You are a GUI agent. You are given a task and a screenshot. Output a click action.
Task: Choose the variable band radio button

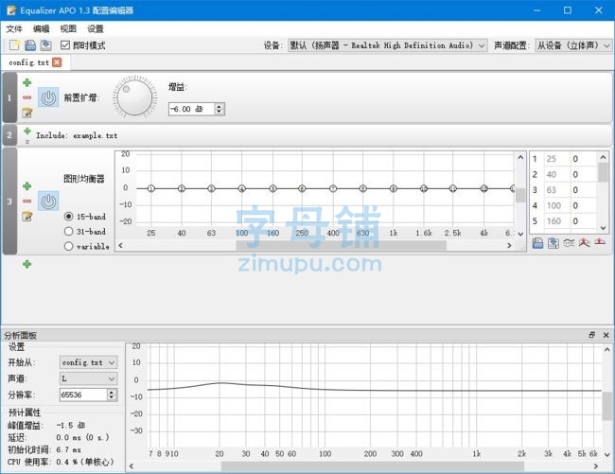point(68,246)
